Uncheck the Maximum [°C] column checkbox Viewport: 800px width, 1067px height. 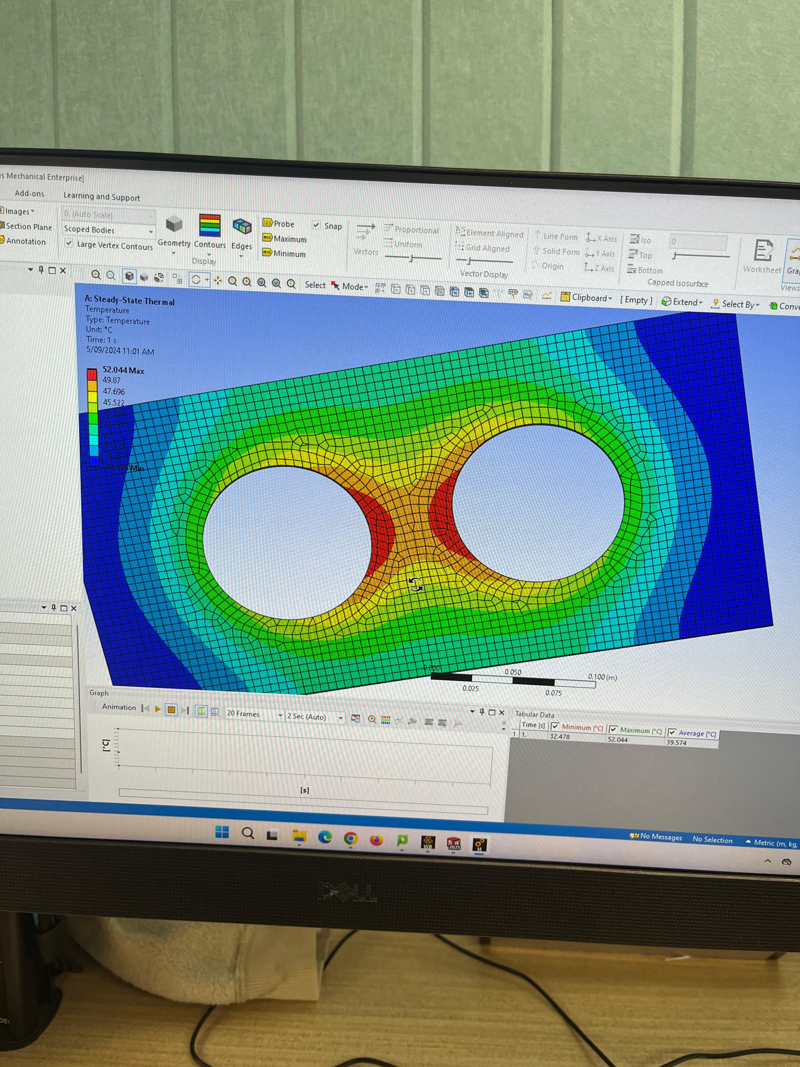613,729
